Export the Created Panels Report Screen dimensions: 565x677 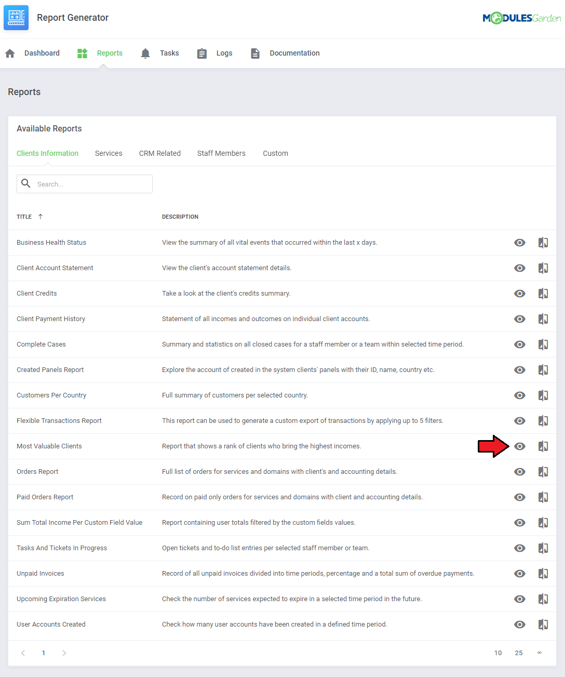(543, 370)
